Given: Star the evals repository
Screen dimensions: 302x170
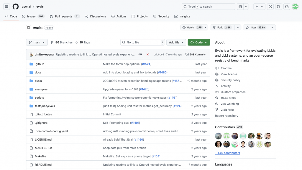Looking at the screenshot, I should [256, 27].
